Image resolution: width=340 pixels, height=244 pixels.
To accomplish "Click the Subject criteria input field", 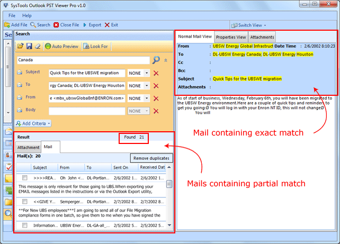I will coord(87,73).
